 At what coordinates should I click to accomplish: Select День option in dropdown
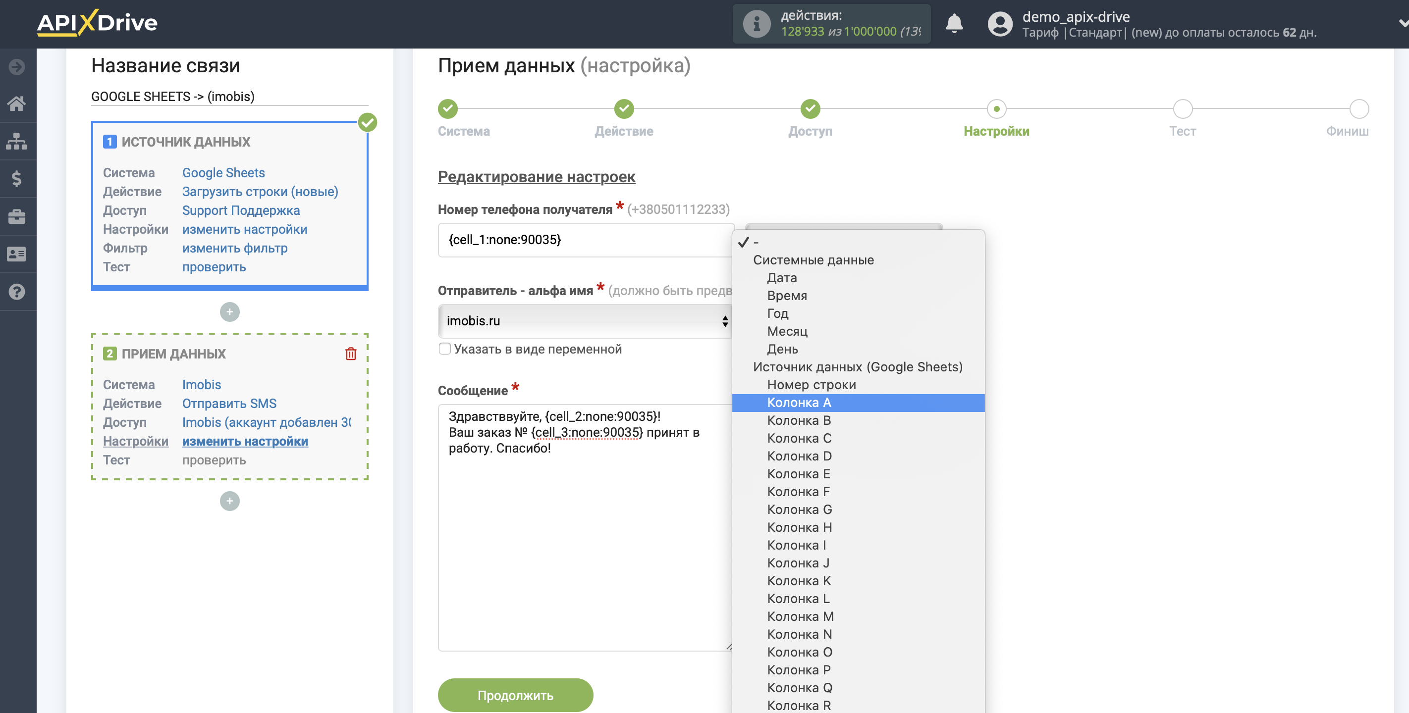tap(858, 349)
